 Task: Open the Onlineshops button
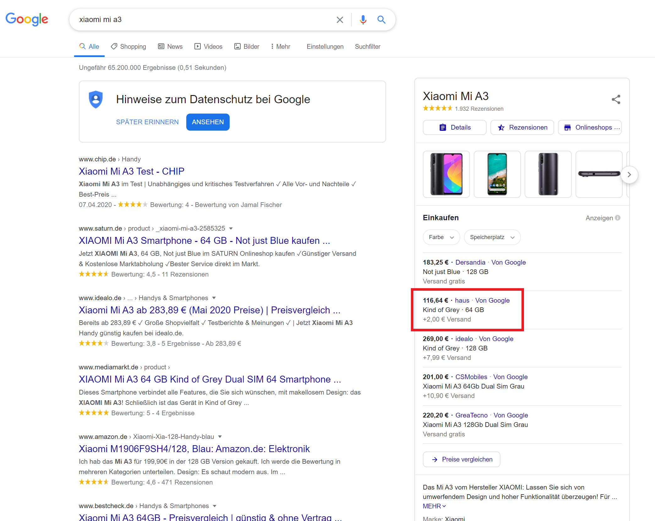[590, 127]
